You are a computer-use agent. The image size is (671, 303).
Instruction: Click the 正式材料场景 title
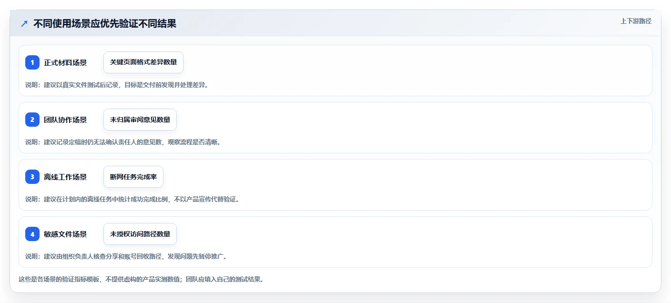pyautogui.click(x=65, y=62)
